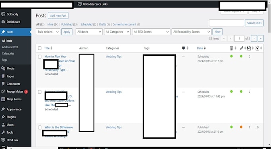271x149 pixels.
Task: Click the Popup Maker icon
Action: [3, 92]
